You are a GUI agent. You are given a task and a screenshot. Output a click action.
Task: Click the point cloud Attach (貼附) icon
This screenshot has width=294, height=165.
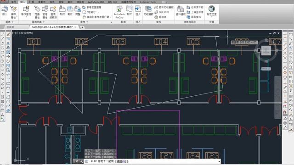point(129,11)
